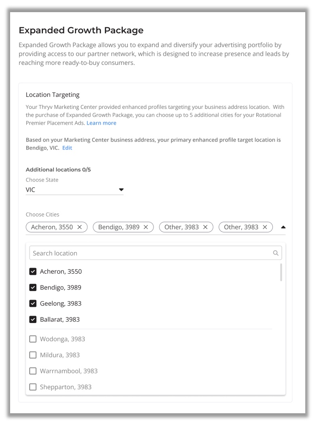Collapse the Choose Cities list arrow

pyautogui.click(x=283, y=227)
